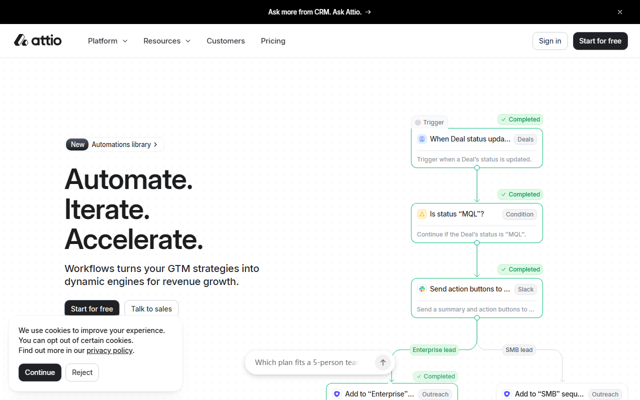
Task: Click the Outreach badge on SMB step
Action: pyautogui.click(x=605, y=394)
